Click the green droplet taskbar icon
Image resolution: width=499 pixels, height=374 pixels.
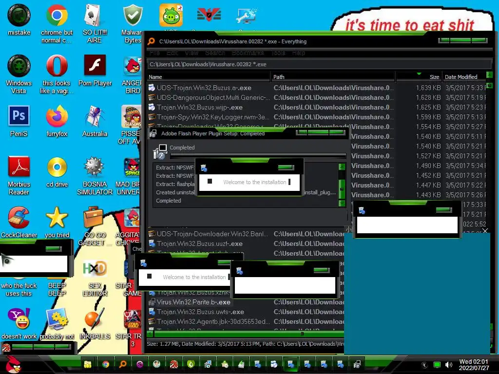[191, 364]
